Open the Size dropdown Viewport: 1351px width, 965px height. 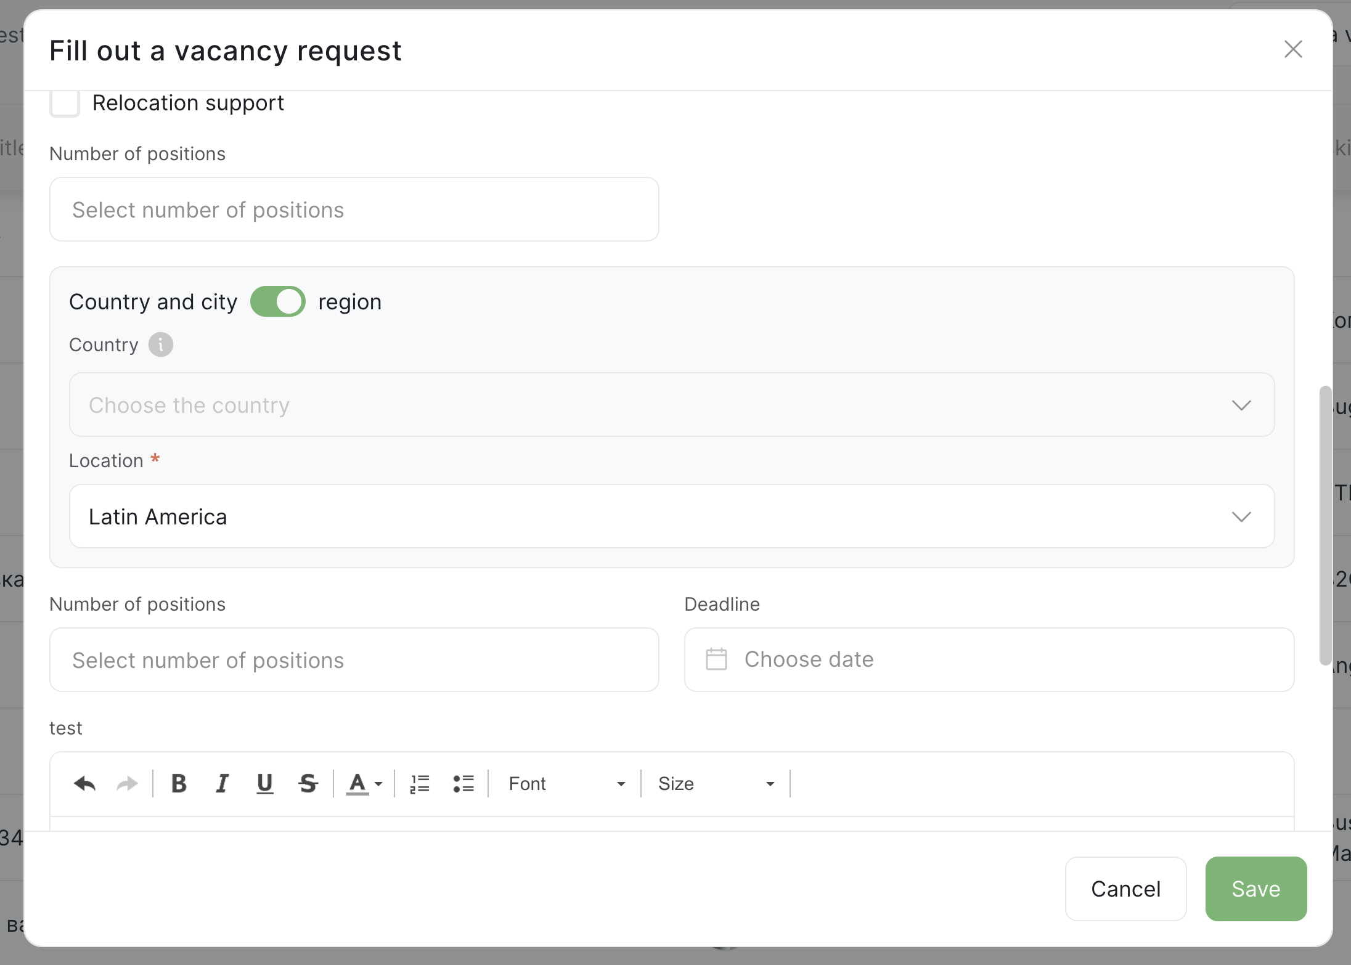(x=716, y=784)
